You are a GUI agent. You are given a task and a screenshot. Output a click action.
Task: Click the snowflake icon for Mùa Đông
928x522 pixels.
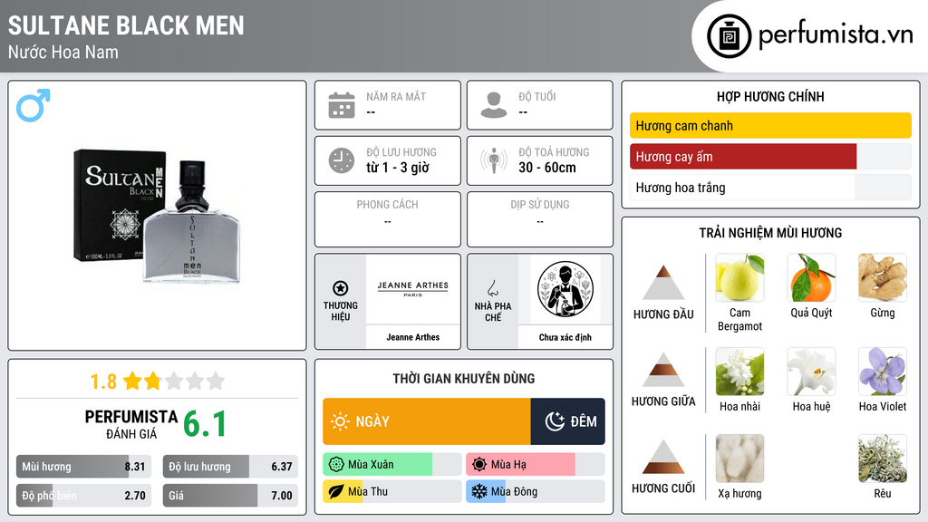[x=479, y=492]
